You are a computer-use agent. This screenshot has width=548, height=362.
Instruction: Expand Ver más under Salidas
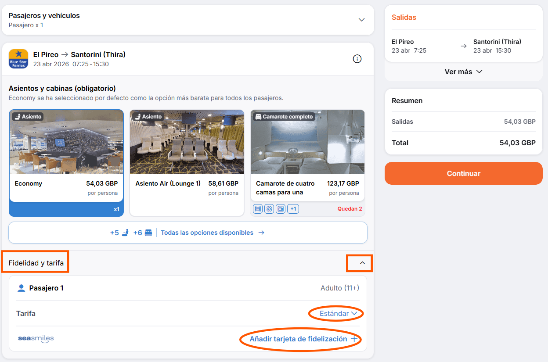click(464, 72)
